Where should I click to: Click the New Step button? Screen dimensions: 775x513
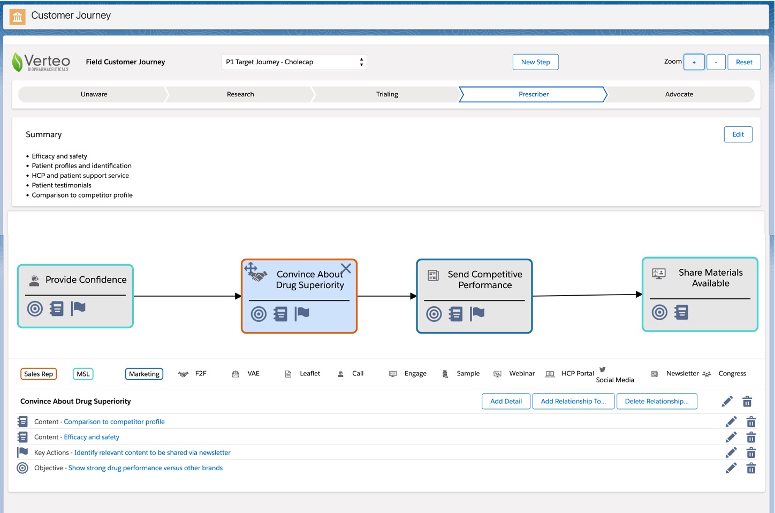click(x=535, y=62)
